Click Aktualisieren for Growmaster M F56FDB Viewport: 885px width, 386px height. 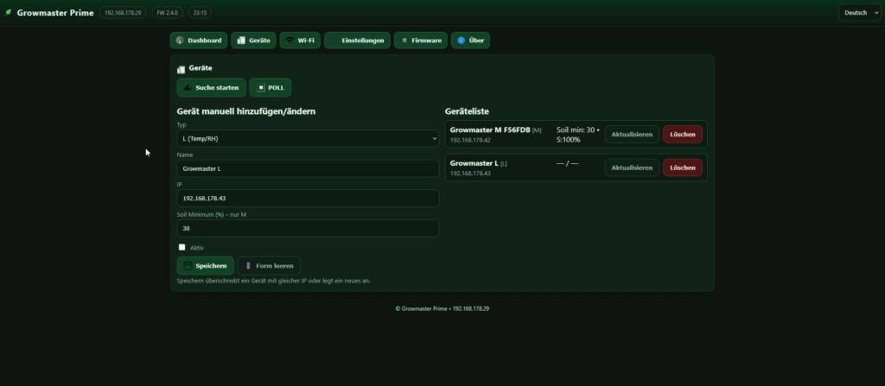click(x=632, y=135)
